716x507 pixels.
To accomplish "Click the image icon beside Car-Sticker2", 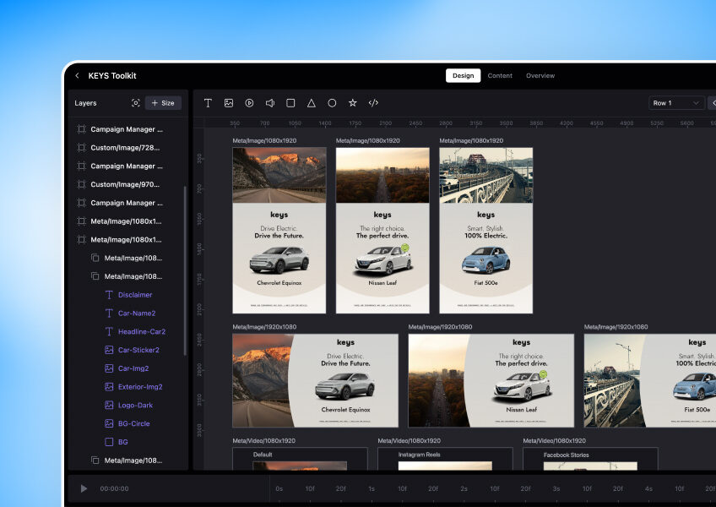I will (109, 350).
